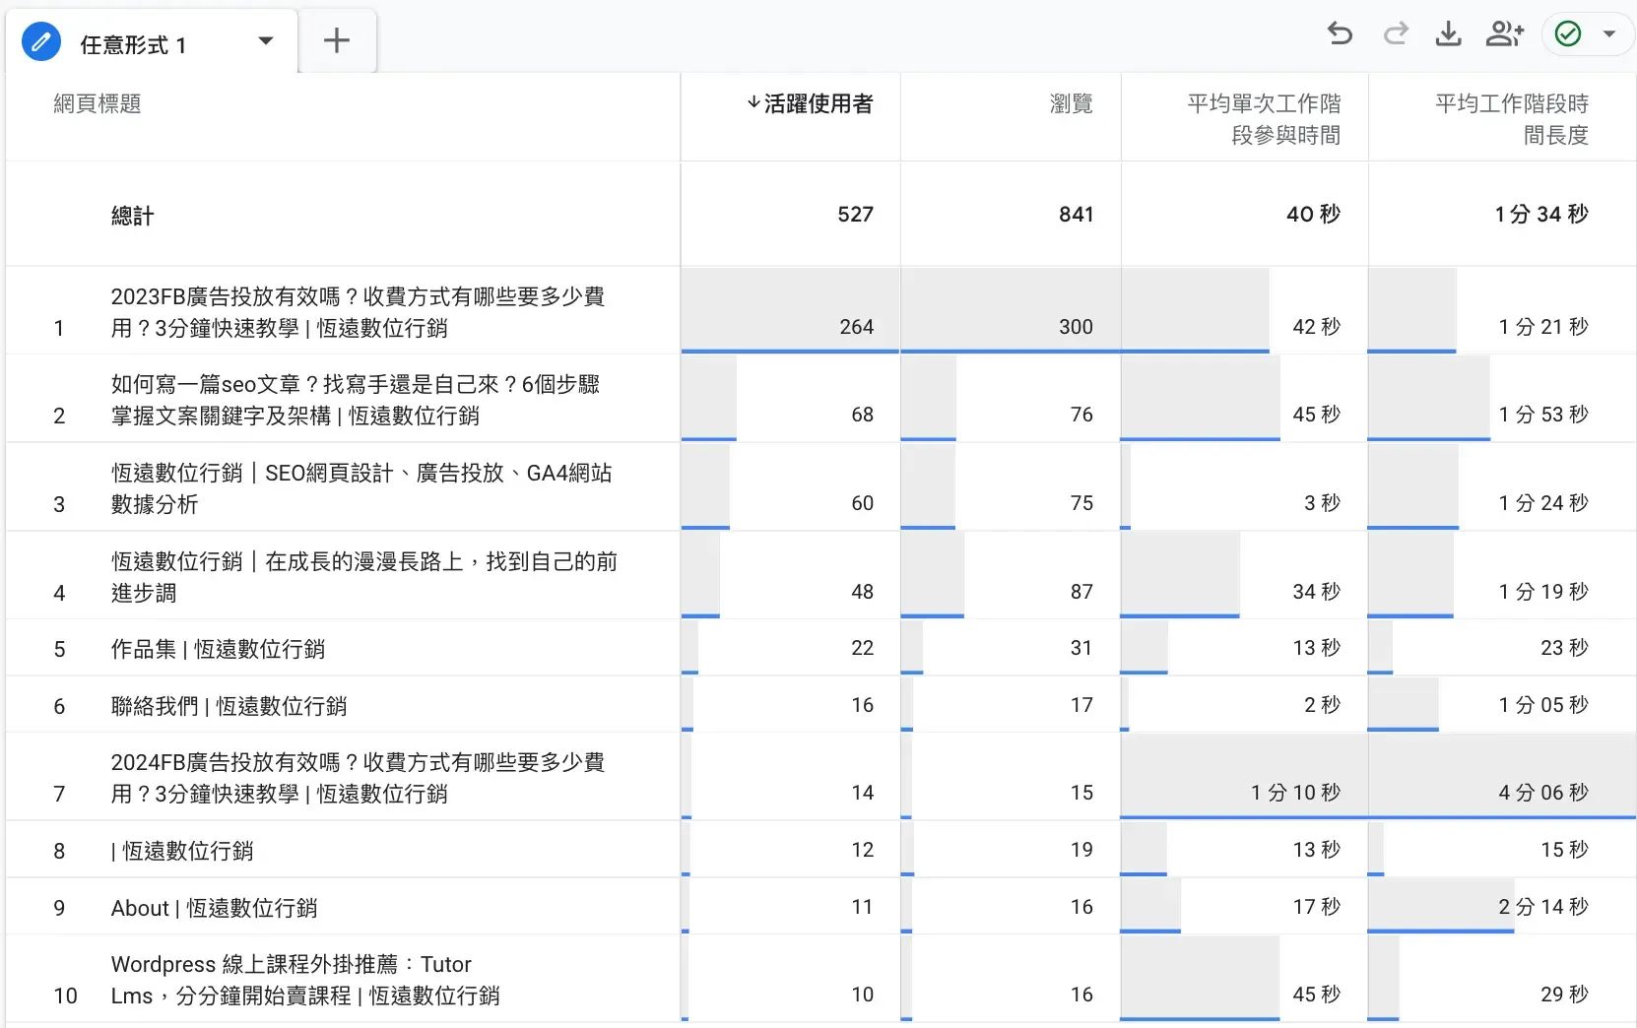The width and height of the screenshot is (1637, 1028).
Task: Open the dropdown arrow next to 任意形式 1
Action: coord(264,41)
